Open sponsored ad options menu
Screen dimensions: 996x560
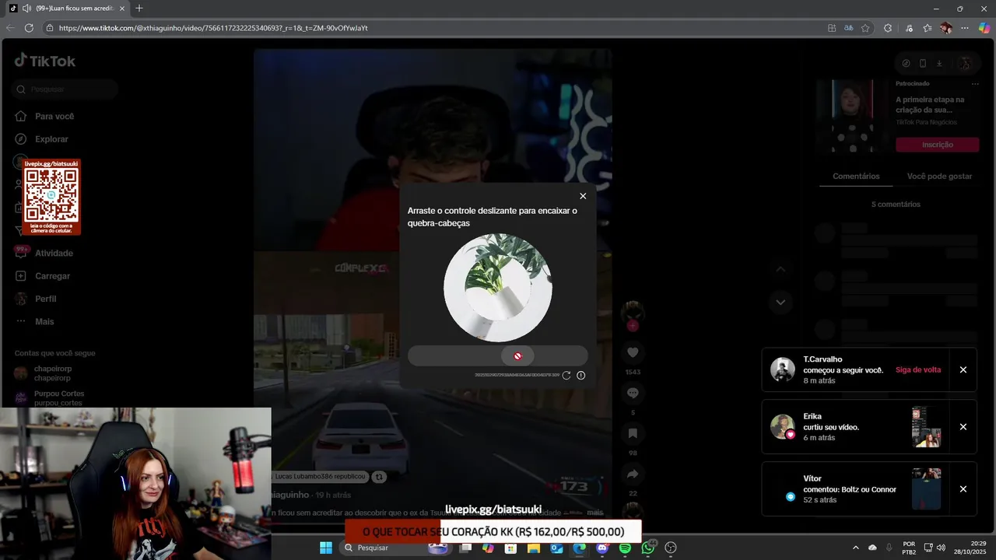pos(974,84)
